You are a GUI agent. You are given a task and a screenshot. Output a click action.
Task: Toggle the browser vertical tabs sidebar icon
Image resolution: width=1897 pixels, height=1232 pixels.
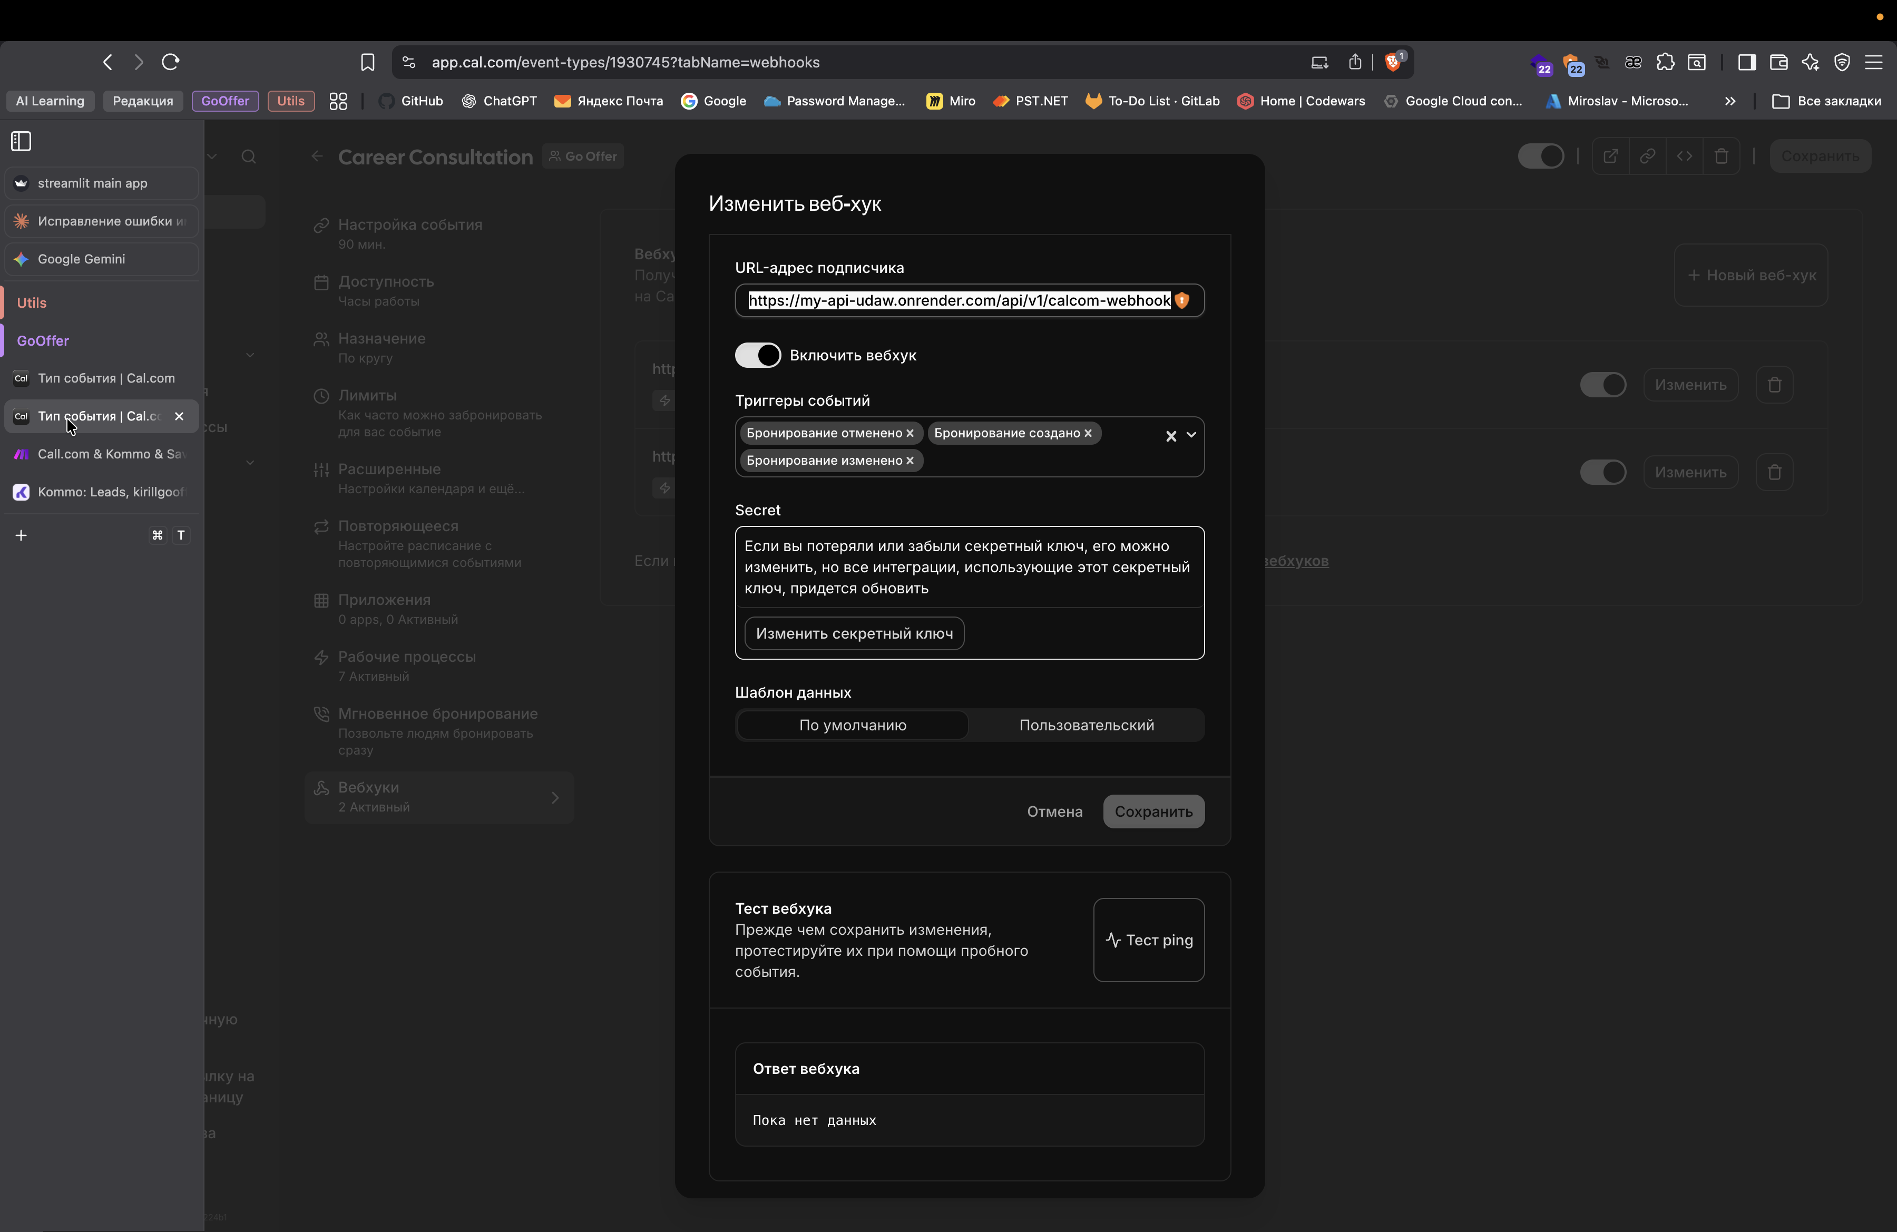click(x=22, y=141)
